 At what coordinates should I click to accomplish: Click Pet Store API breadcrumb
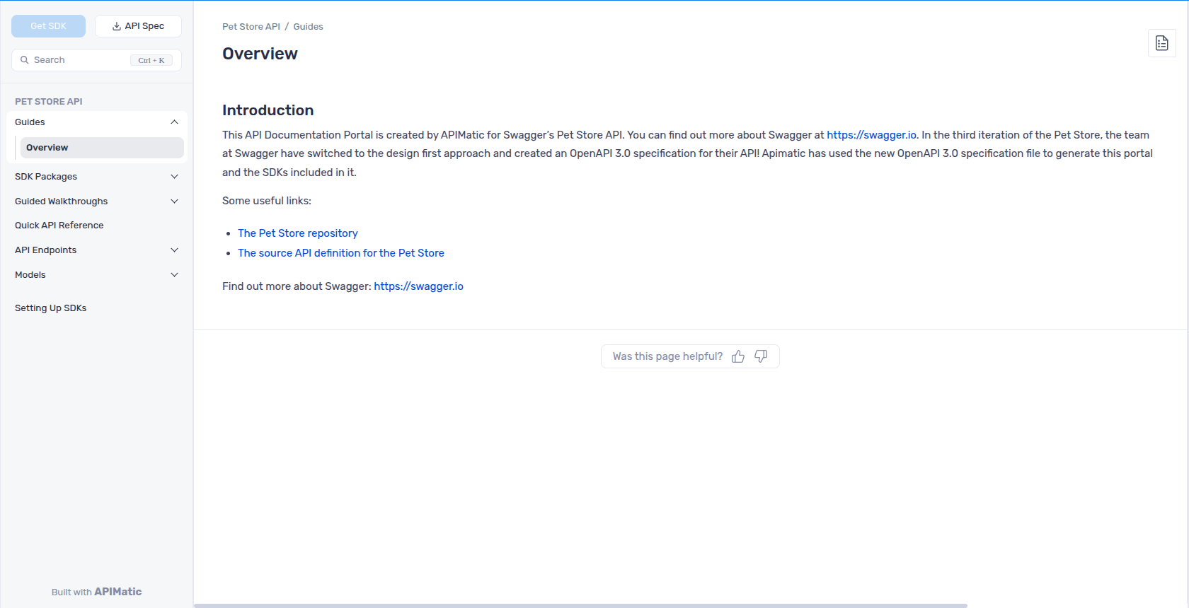pos(251,27)
